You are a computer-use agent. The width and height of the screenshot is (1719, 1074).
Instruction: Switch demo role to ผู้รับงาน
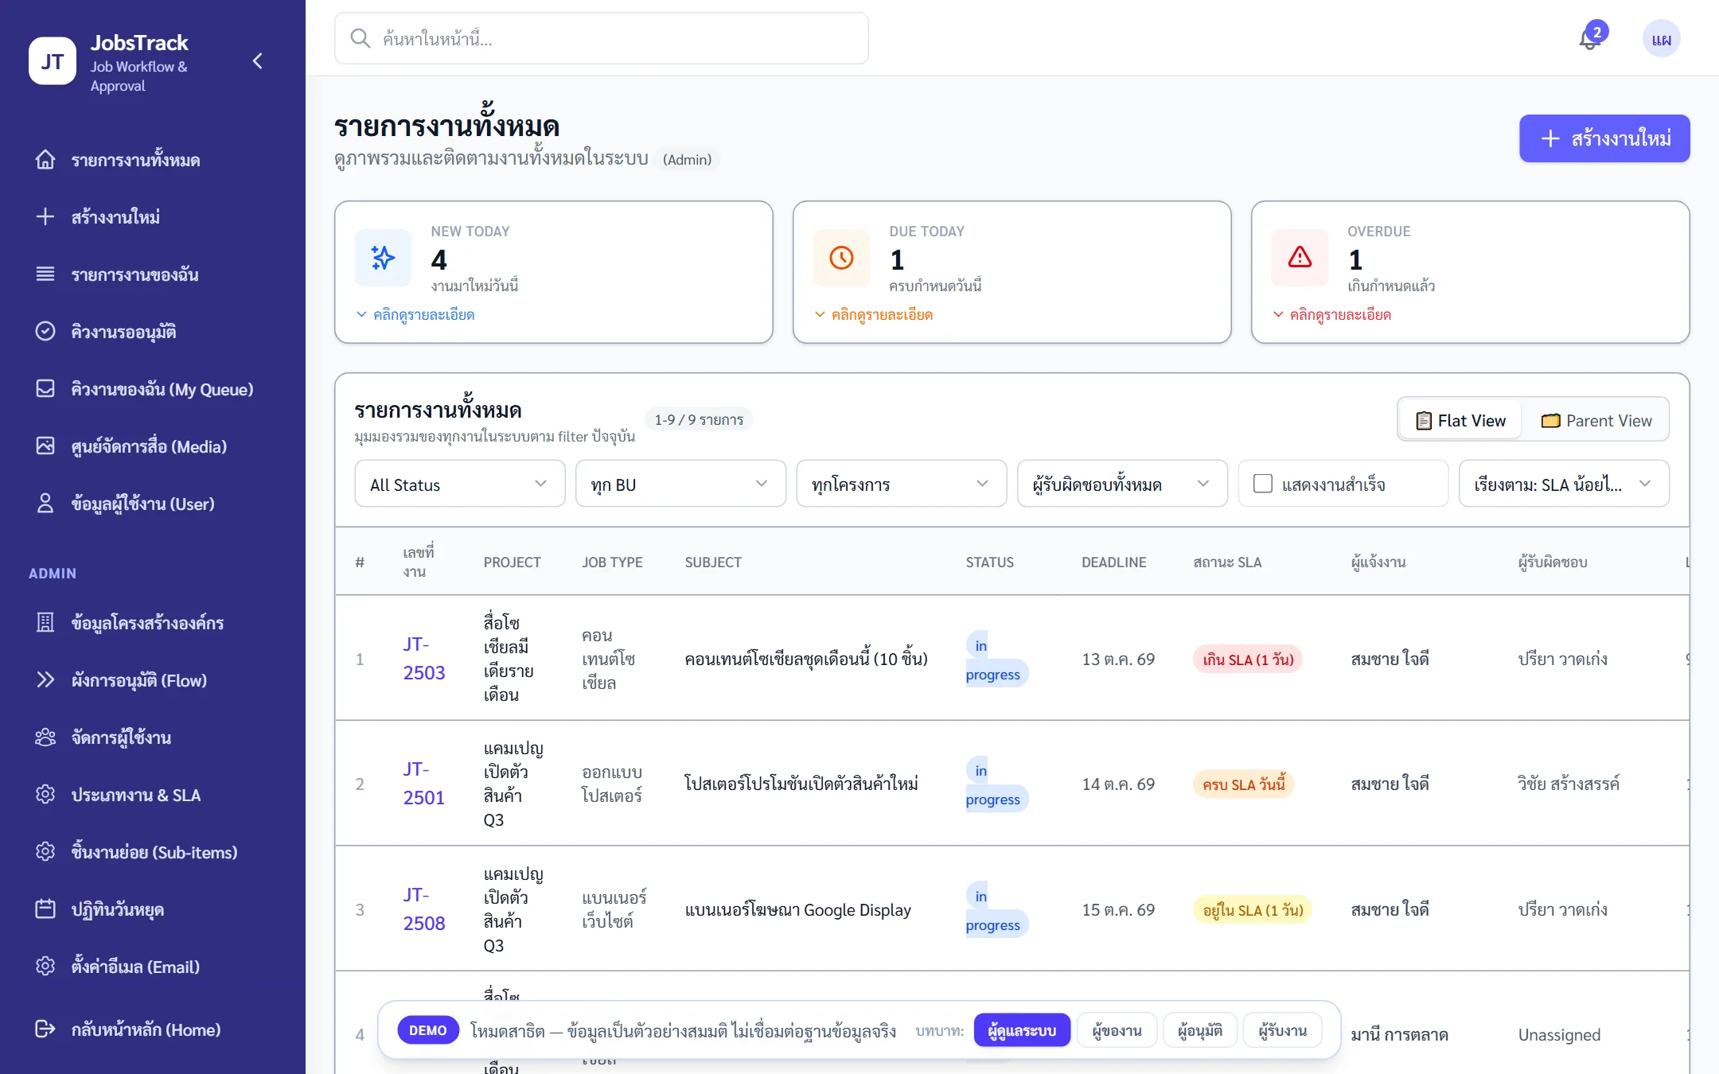click(x=1283, y=1031)
